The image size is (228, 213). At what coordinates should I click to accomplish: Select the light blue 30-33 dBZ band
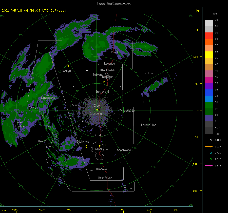209,99
